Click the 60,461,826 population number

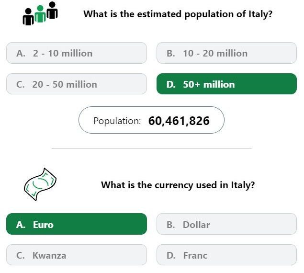(179, 121)
